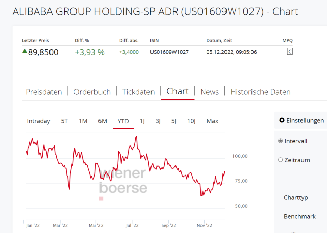Open the News tab
Image resolution: width=327 pixels, height=233 pixels.
click(x=210, y=92)
